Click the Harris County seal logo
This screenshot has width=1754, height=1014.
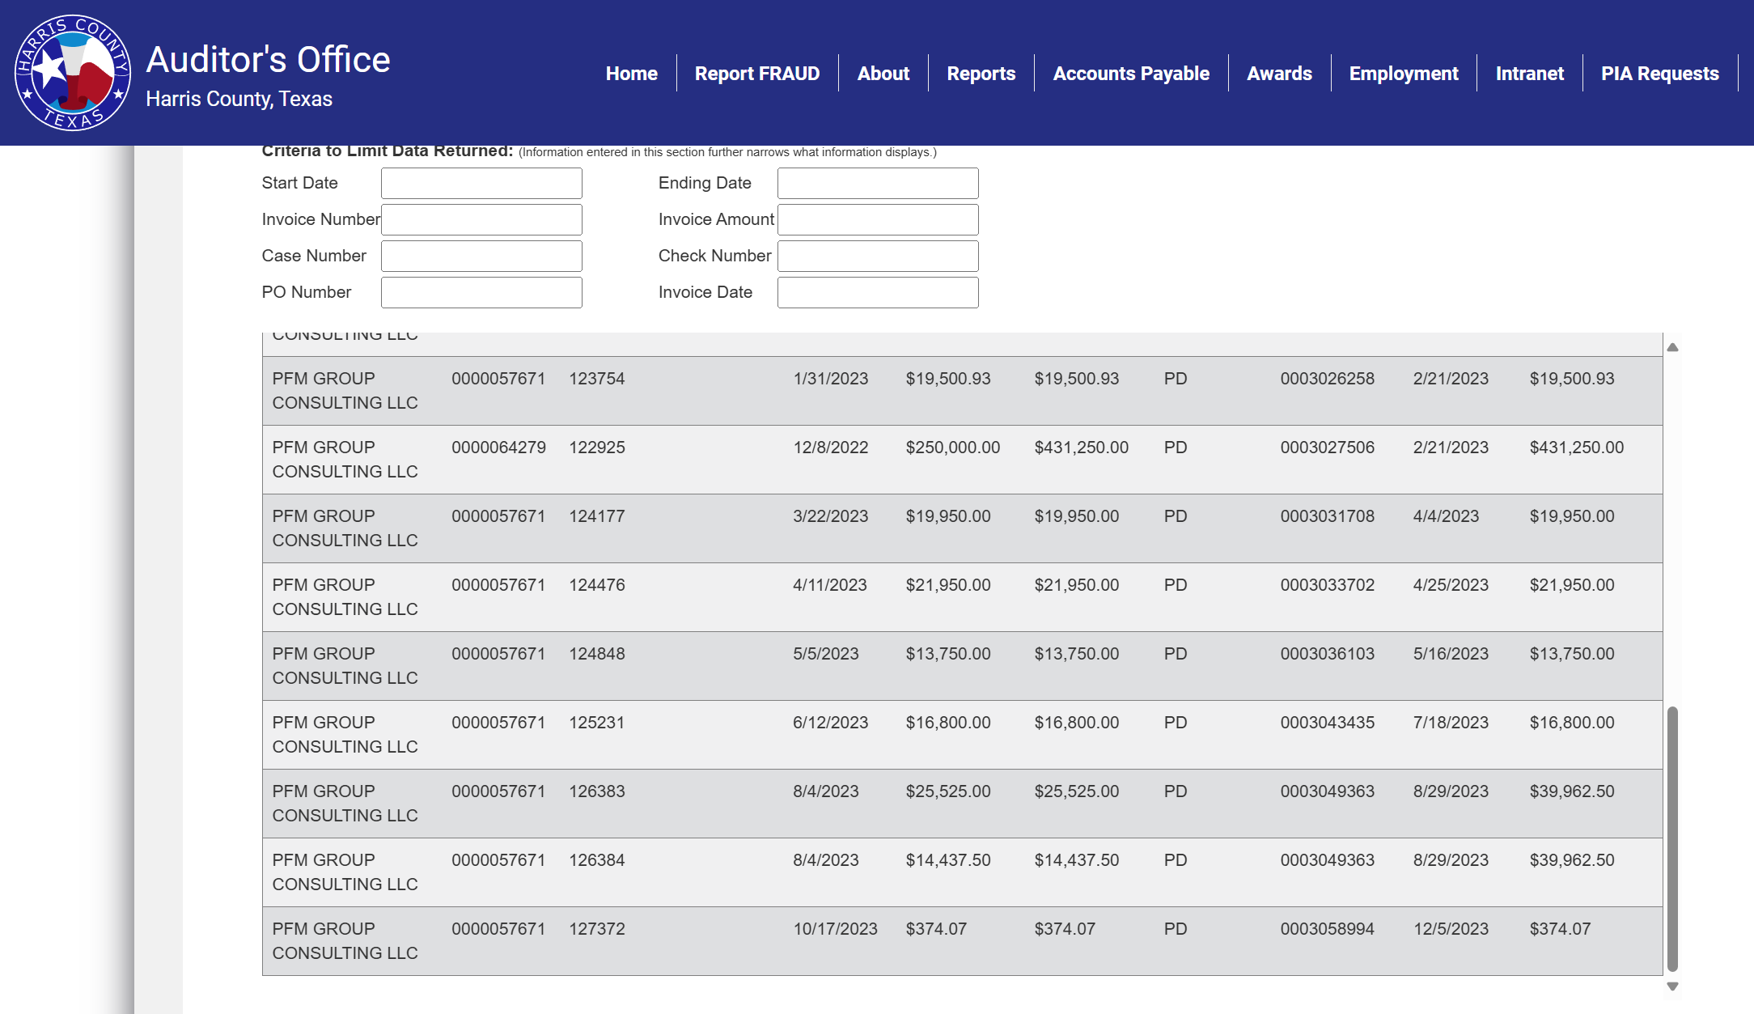tap(73, 73)
